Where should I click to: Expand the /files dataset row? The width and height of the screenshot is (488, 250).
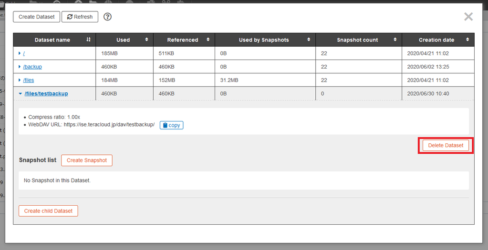(x=20, y=80)
